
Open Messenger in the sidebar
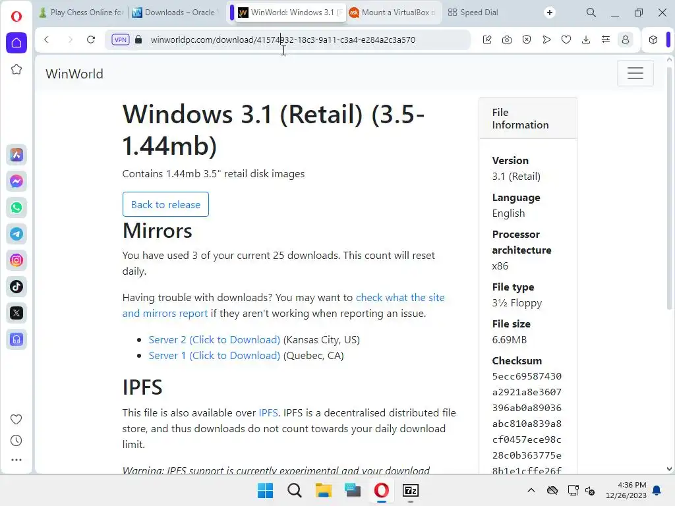coord(16,181)
